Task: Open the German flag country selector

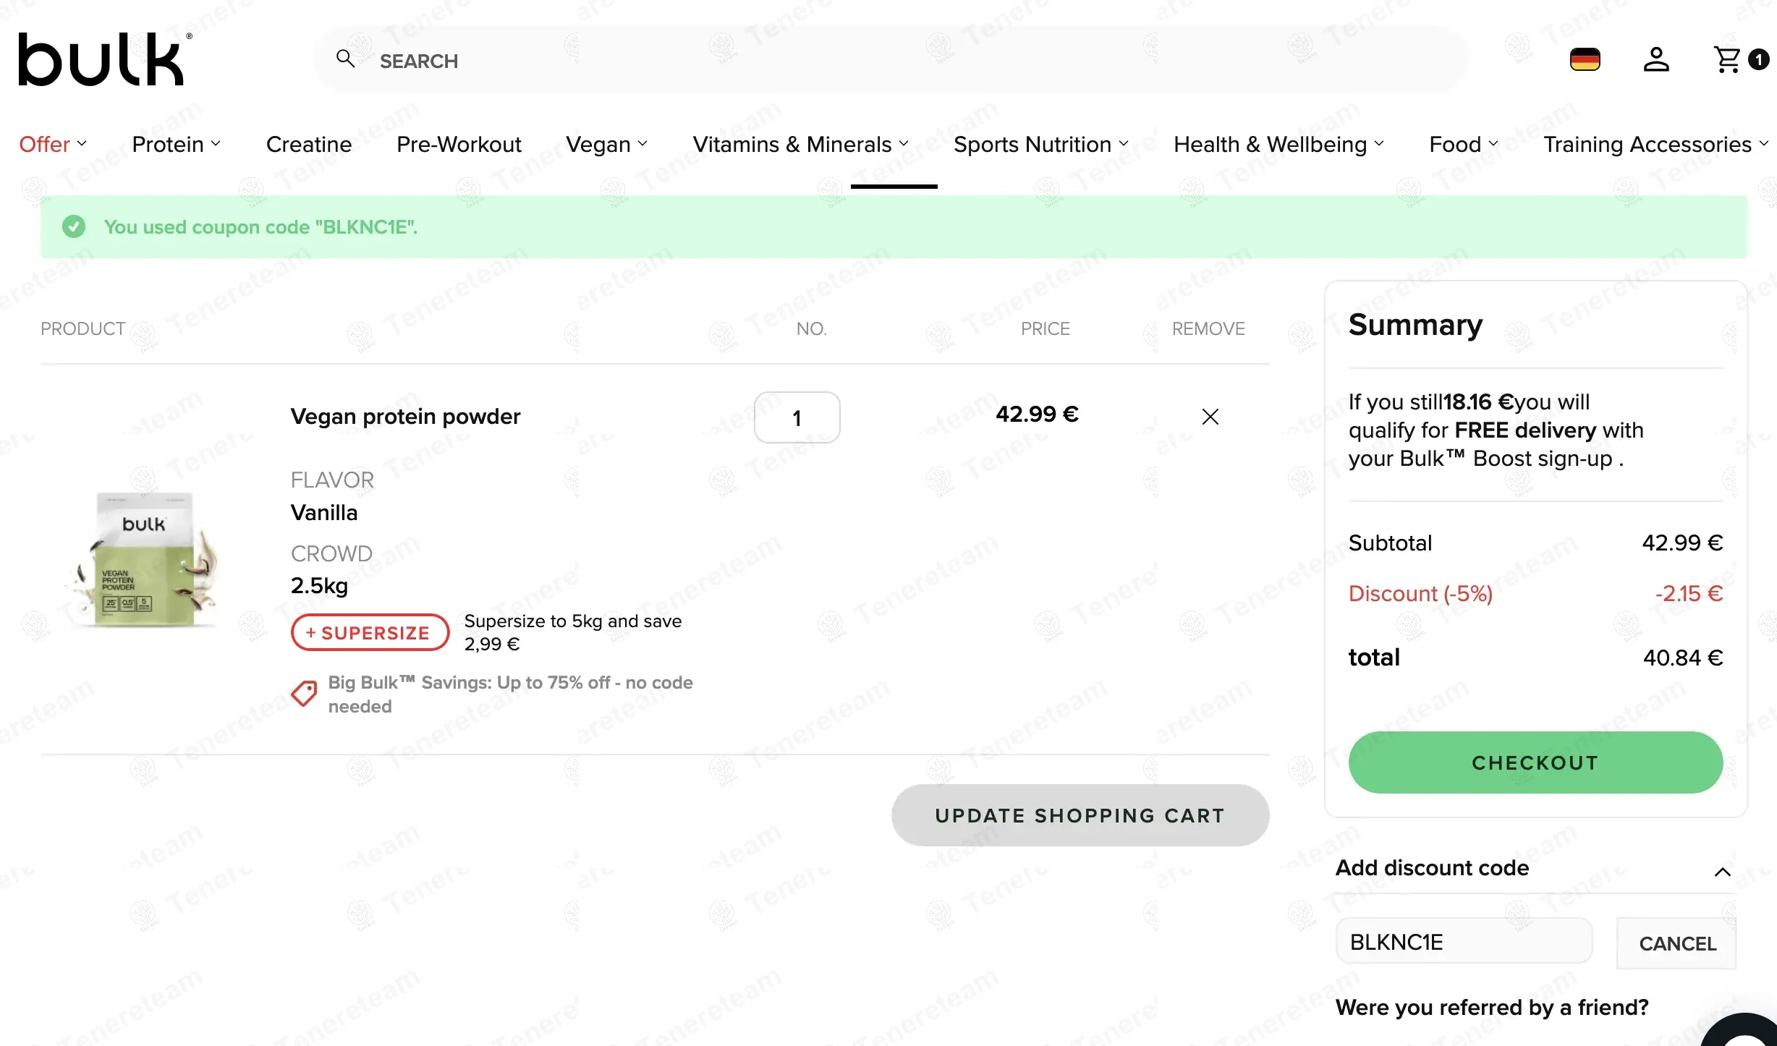Action: (1585, 59)
